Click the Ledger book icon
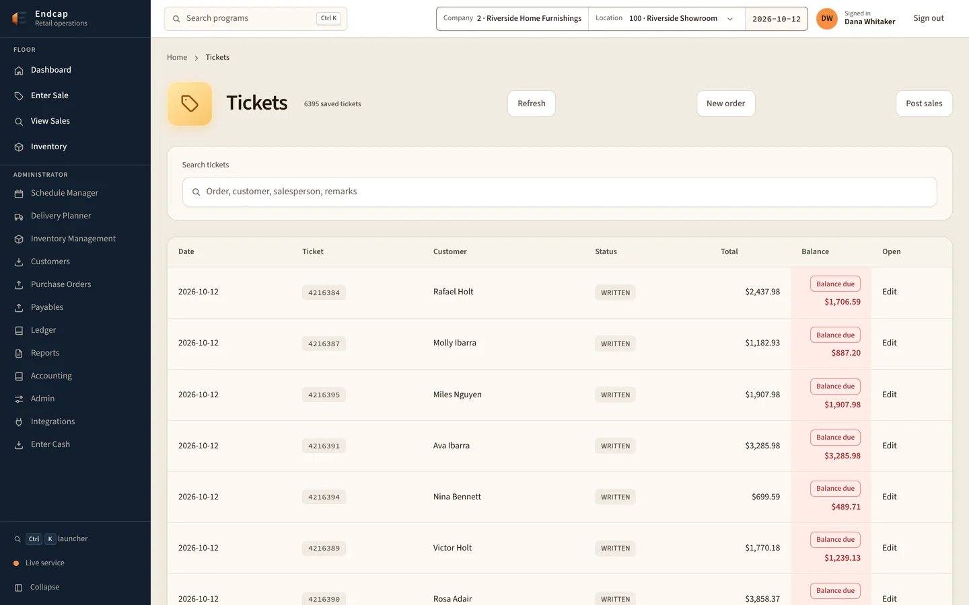The width and height of the screenshot is (969, 605). click(19, 331)
